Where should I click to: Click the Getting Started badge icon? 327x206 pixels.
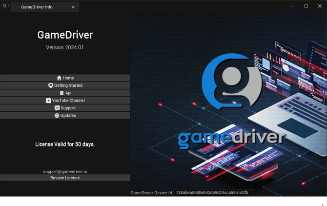point(50,85)
